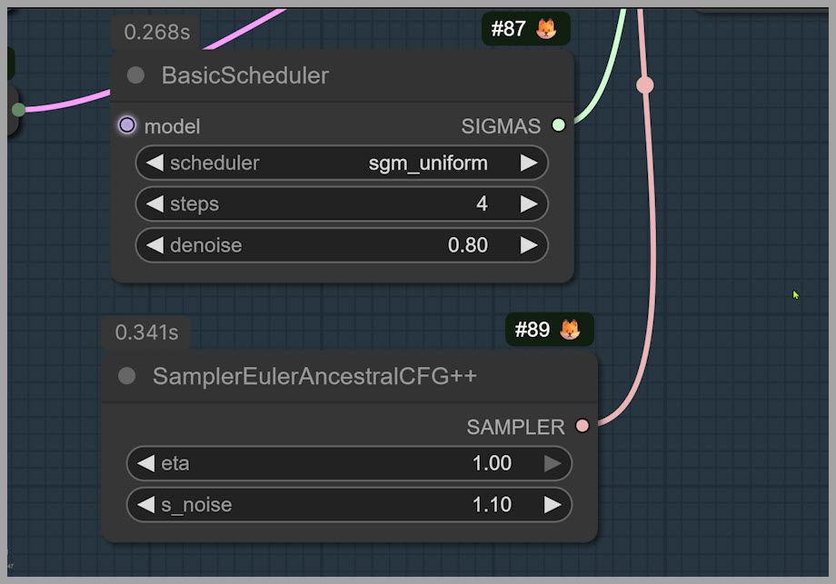
Task: Decrease steps using left arrow
Action: point(154,204)
